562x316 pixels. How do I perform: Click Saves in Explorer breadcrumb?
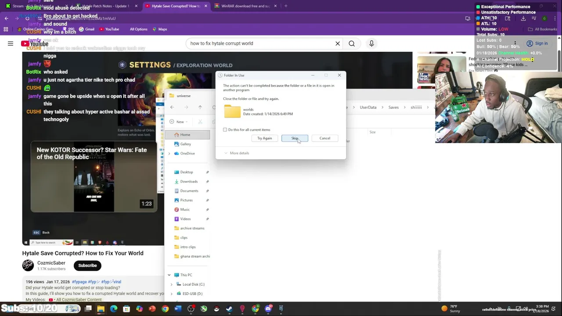coord(393,108)
